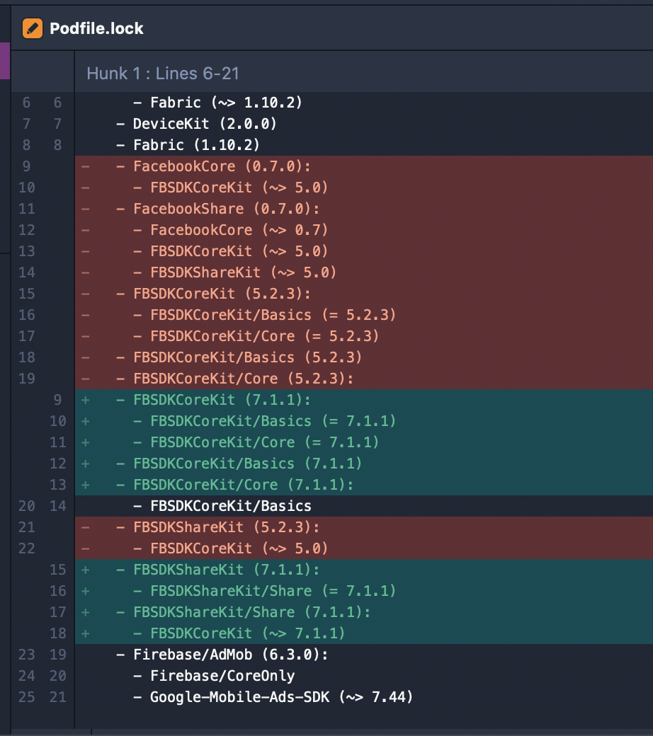Click the purple marker in the left strip
653x736 pixels.
[5, 61]
